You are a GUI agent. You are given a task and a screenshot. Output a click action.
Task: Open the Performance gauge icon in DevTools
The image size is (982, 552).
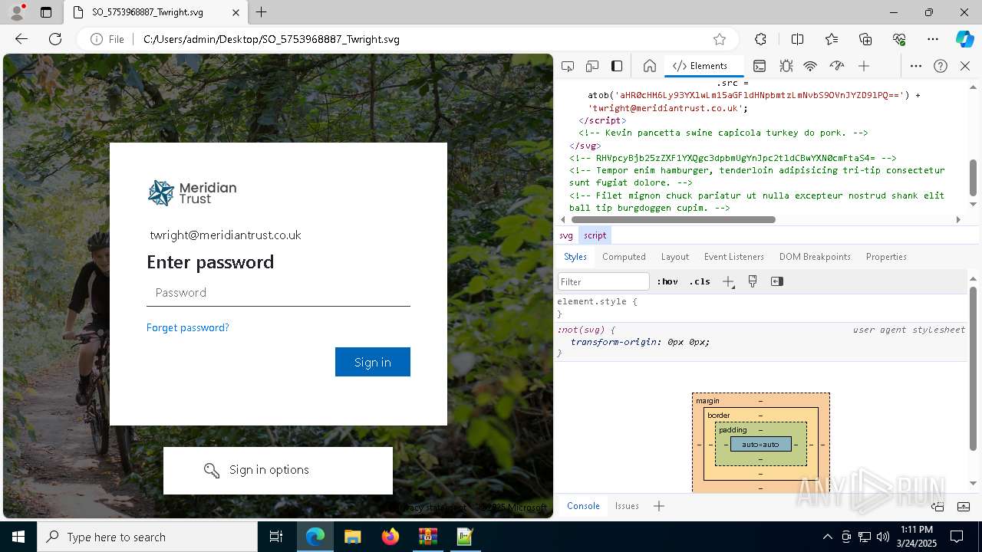pos(837,66)
